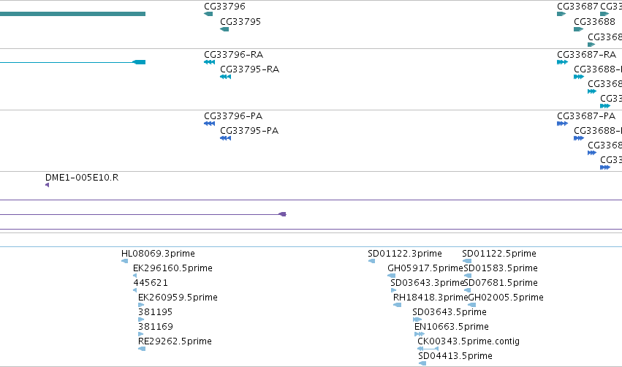Screen dimensions: 622x367
Task: Select the HL08069.3prime EST glyph
Action: coord(124,261)
